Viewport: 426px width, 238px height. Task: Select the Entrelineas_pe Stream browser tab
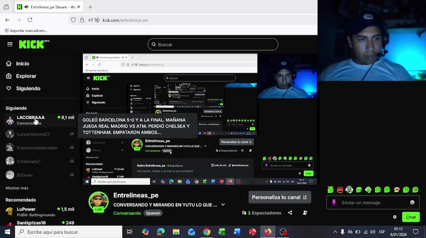coord(49,7)
